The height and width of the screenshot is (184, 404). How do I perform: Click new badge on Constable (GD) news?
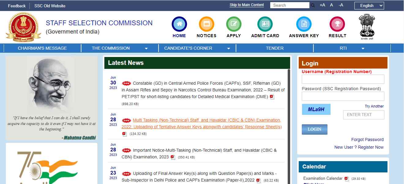point(126,83)
